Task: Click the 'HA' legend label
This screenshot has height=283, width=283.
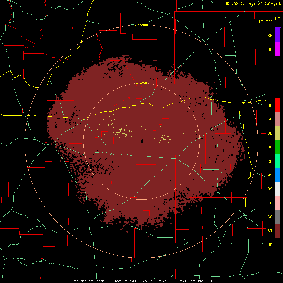Action: (x=270, y=105)
